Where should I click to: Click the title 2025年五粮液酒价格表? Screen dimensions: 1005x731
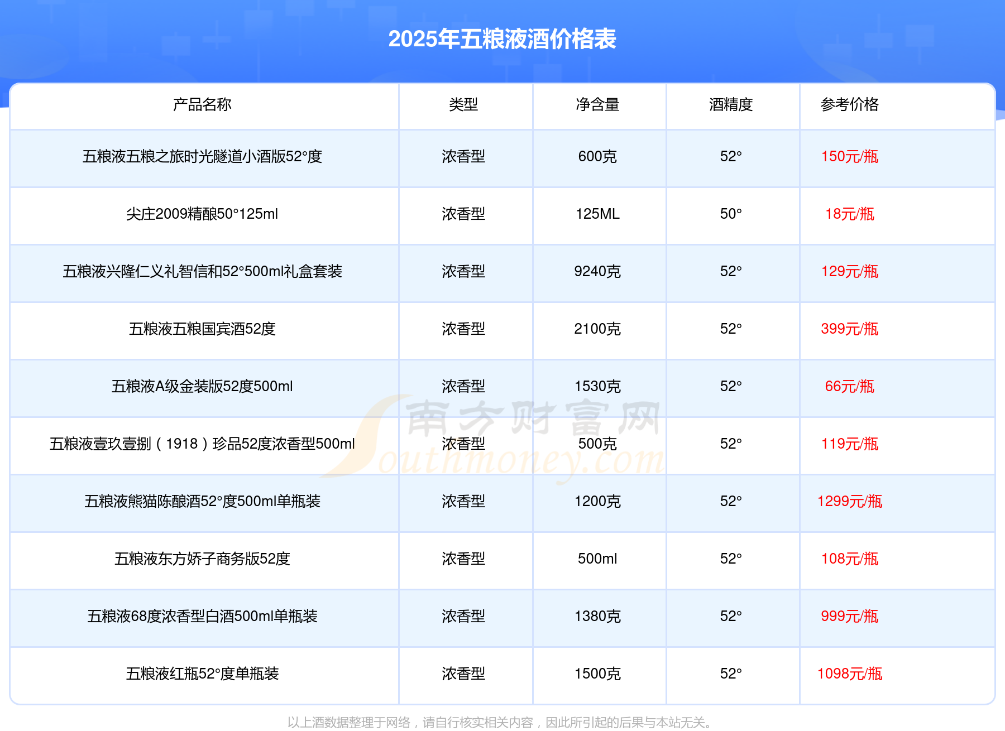click(502, 39)
